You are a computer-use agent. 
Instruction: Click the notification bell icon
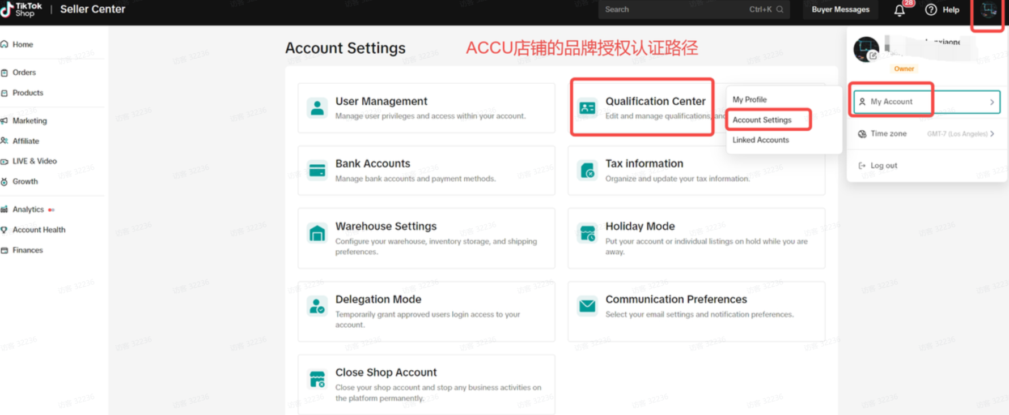899,10
